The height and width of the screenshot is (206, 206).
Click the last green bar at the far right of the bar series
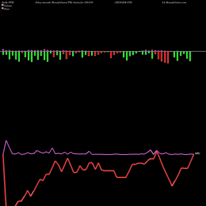tap(190, 56)
